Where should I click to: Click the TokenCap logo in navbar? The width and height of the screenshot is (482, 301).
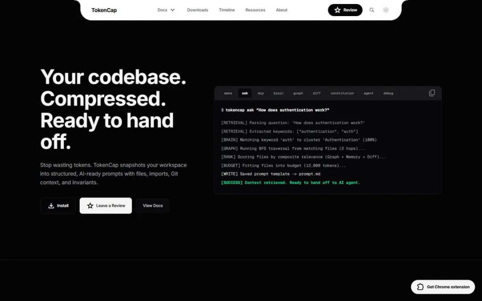point(104,10)
